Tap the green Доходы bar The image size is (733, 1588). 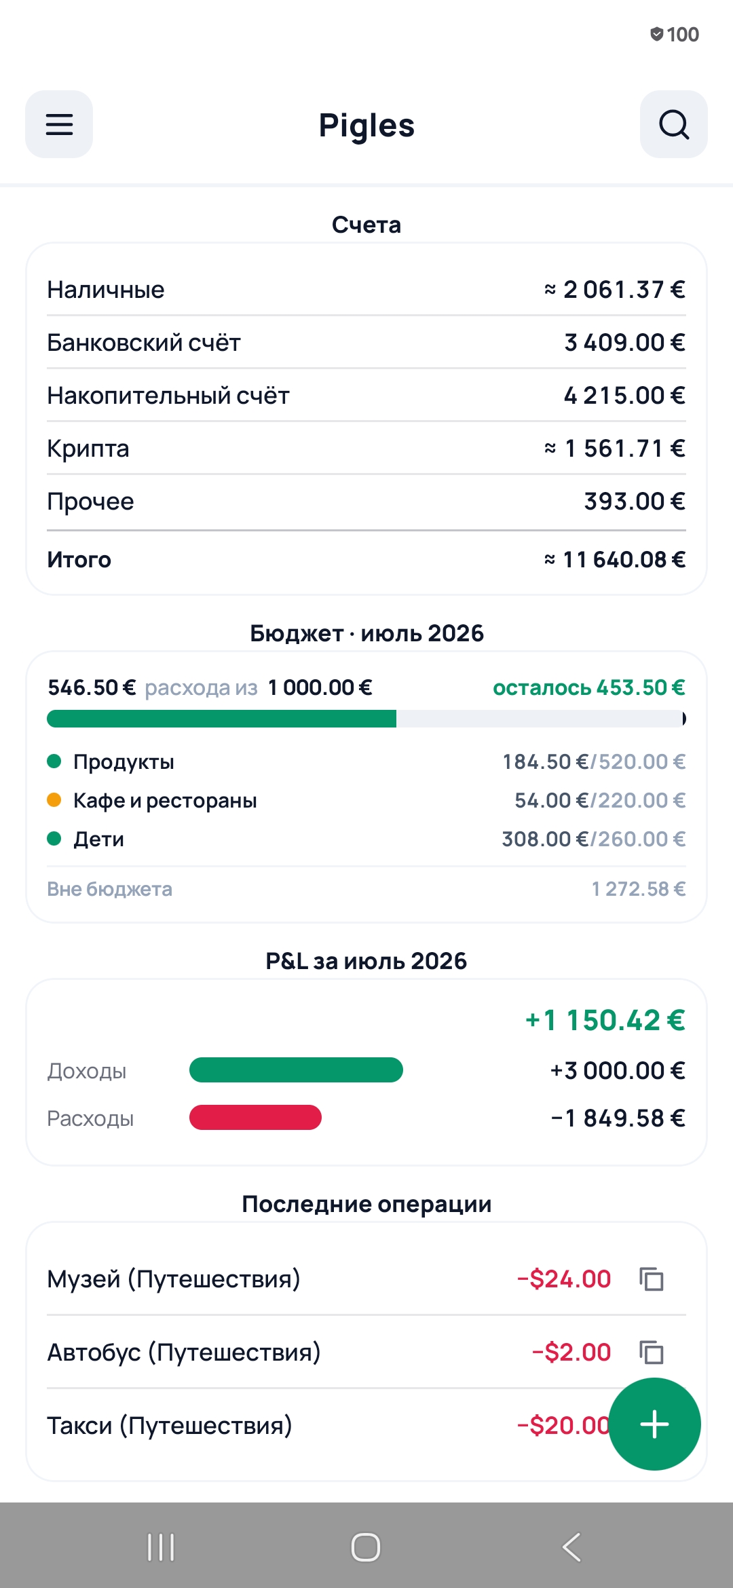click(x=296, y=1070)
